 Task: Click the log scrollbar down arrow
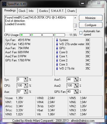75,30
